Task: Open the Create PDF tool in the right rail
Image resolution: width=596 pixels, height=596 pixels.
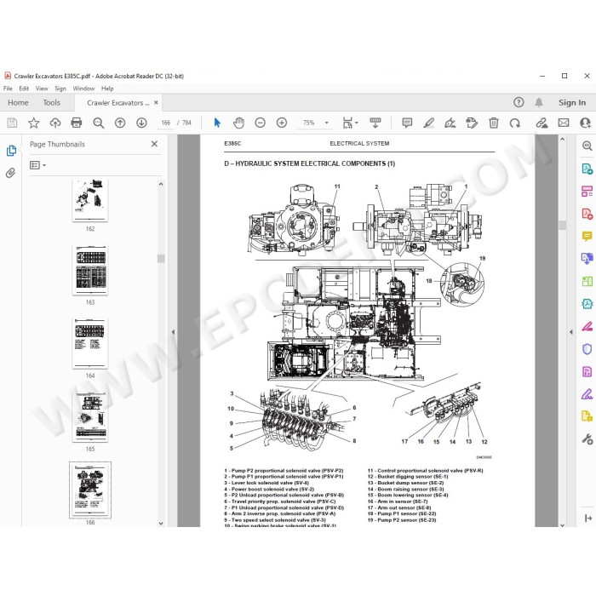Action: tap(587, 214)
